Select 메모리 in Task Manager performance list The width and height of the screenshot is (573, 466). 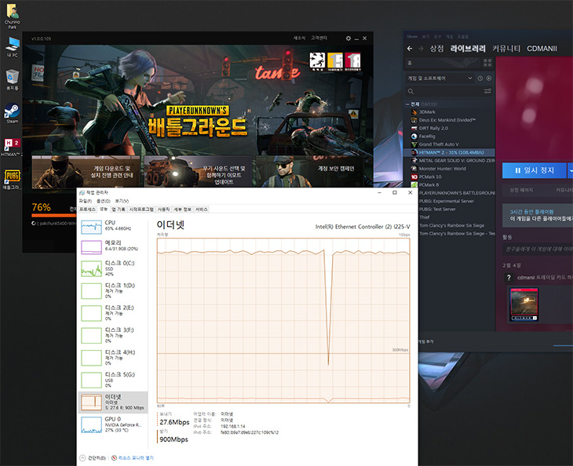coord(113,247)
